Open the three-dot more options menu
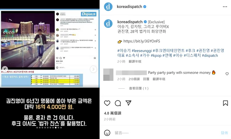 225,7
